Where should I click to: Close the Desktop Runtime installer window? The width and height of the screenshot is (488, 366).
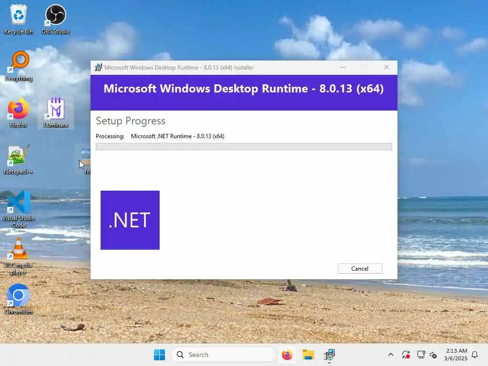coord(386,68)
